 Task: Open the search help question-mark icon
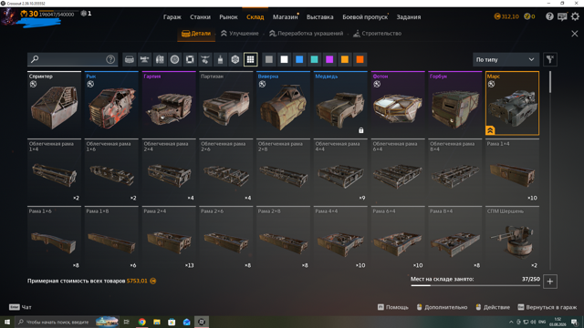tap(110, 59)
